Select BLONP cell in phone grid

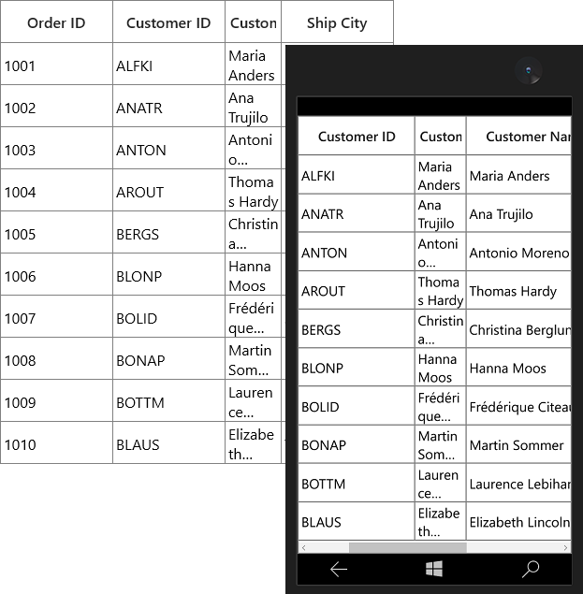point(357,367)
